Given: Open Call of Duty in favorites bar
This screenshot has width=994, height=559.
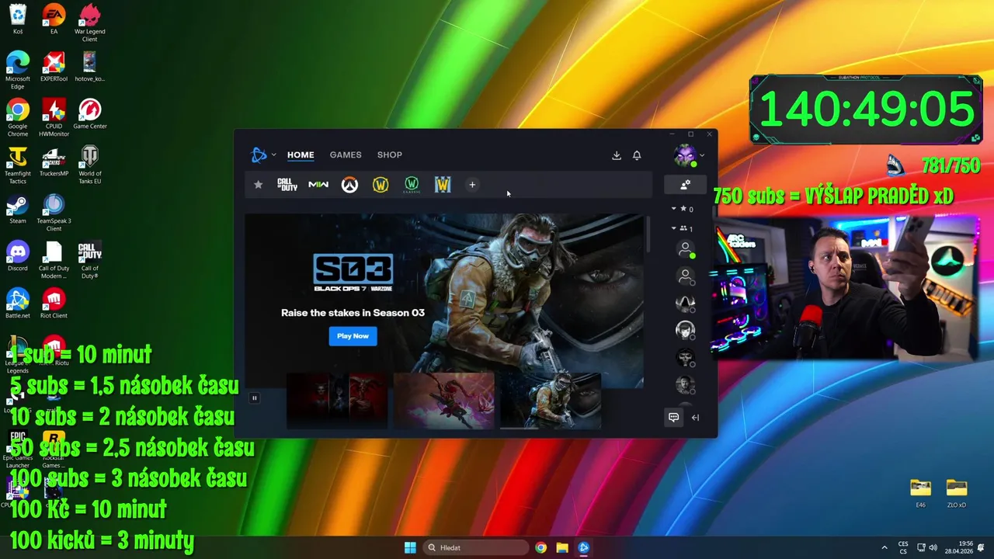Looking at the screenshot, I should (287, 185).
